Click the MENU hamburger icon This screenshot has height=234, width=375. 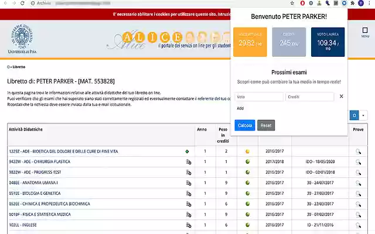pos(364,32)
